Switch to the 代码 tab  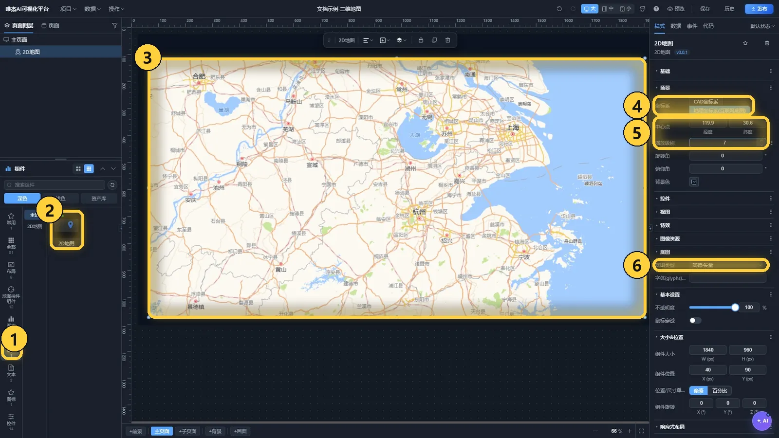[708, 26]
